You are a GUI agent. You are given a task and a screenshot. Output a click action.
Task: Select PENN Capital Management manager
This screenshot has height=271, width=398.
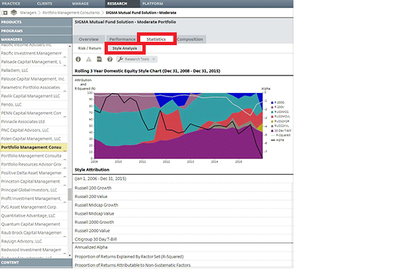point(34,113)
